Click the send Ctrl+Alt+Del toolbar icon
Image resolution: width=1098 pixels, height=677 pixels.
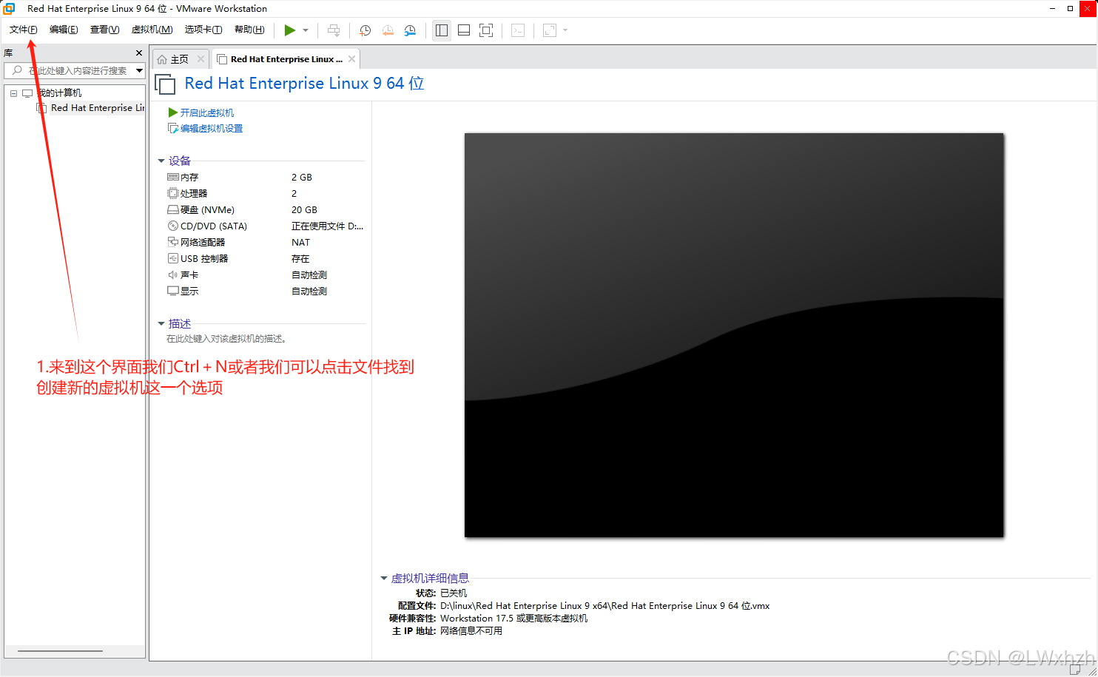pyautogui.click(x=334, y=30)
